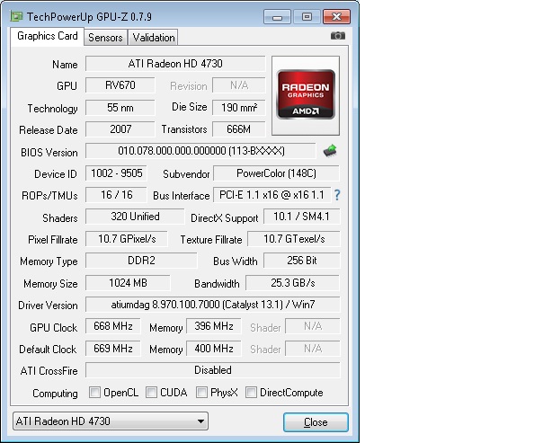Screen dimensions: 552x443
Task: Click the GPU Clock Memory value 396 MHz
Action: (x=214, y=326)
